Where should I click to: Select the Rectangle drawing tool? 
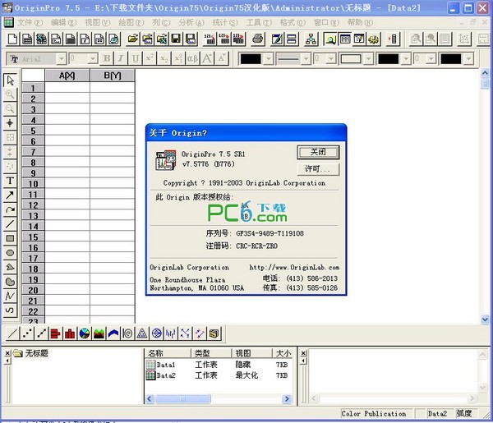coord(10,238)
